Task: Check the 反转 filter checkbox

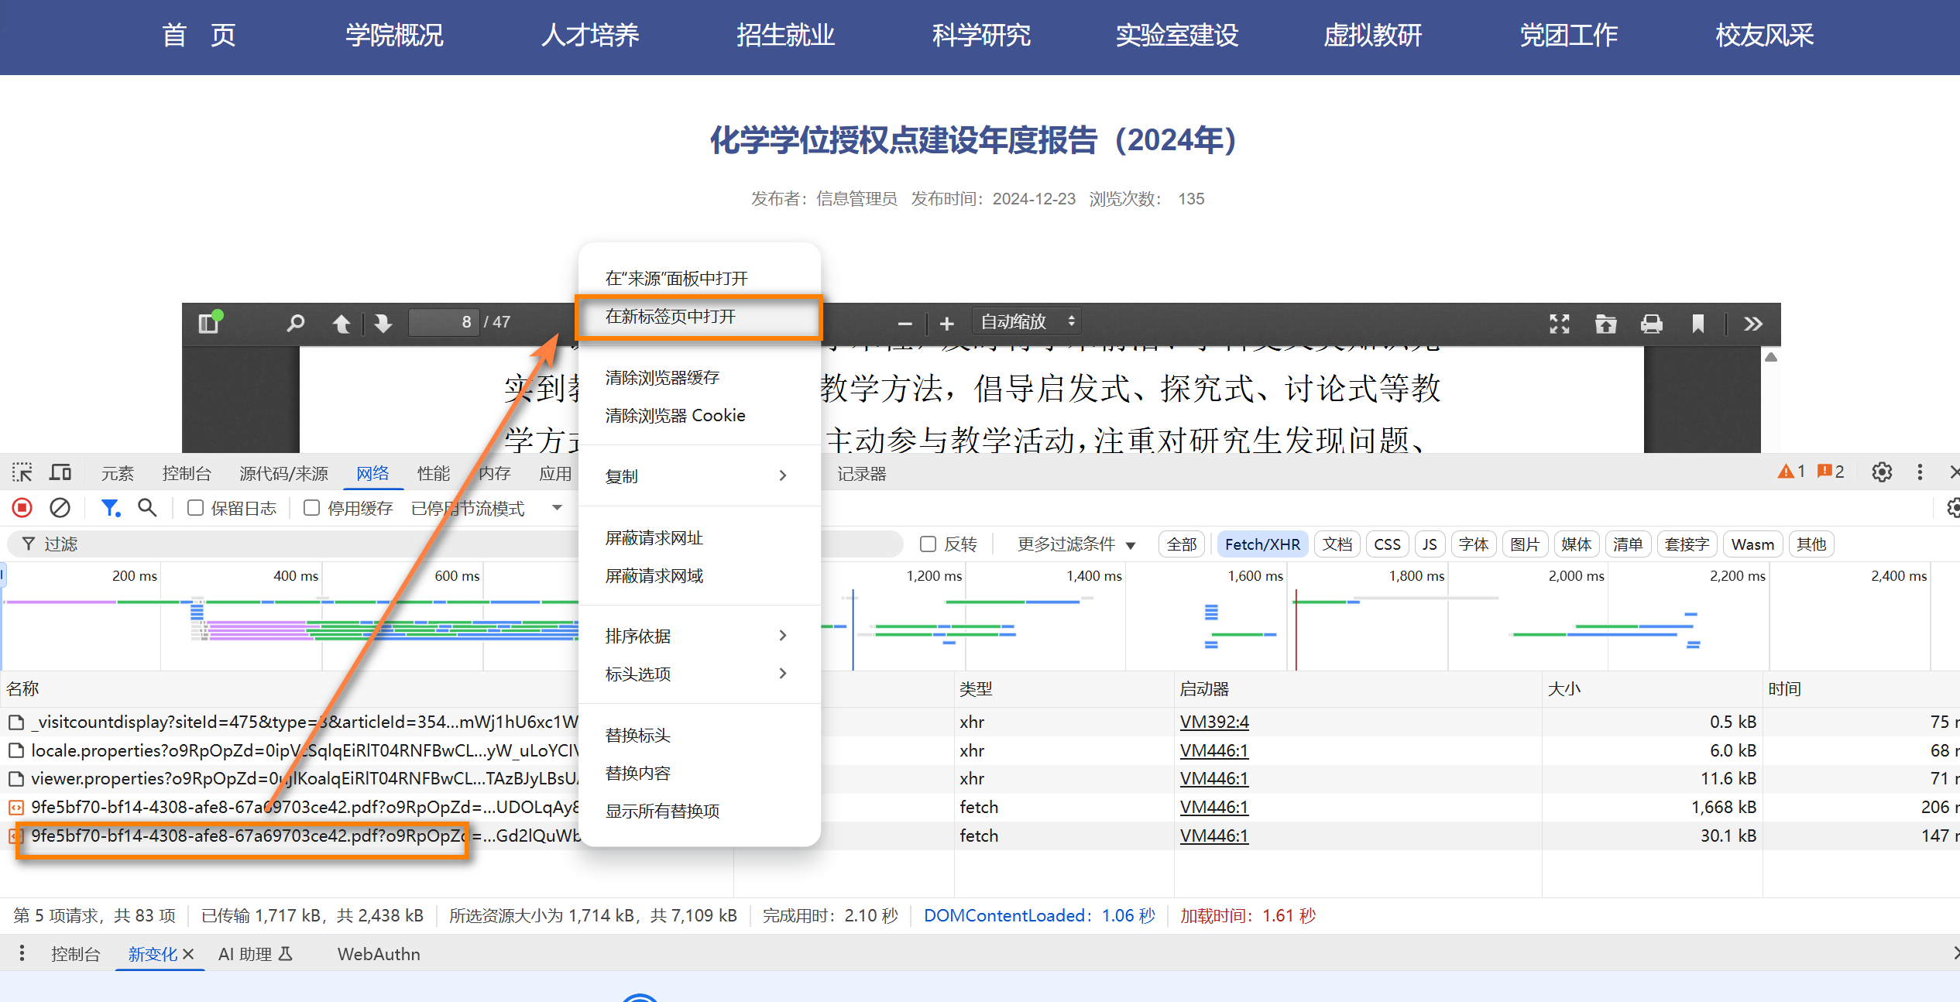Action: [x=928, y=544]
